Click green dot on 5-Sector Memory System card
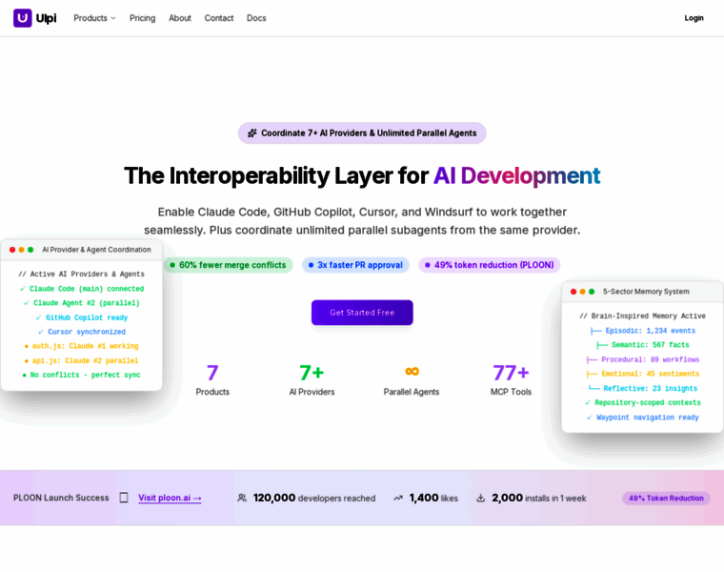This screenshot has width=724, height=572. tap(592, 292)
